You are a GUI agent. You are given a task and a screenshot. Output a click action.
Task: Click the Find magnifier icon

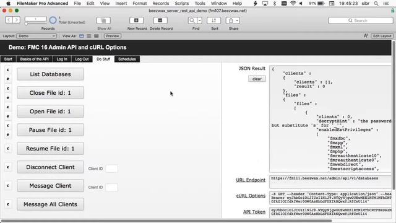(192, 20)
